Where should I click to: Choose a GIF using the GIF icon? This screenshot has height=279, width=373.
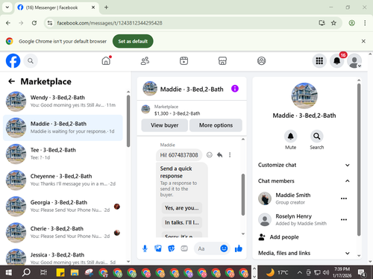[184, 248]
